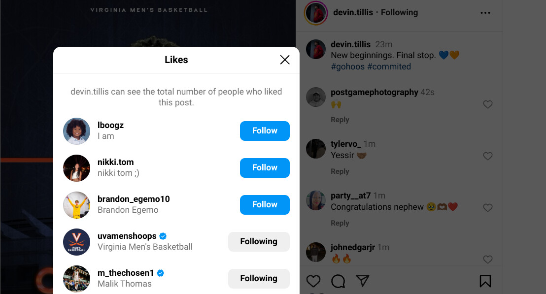Viewport: 546px width, 294px height.
Task: Open brandon_egemo10 username link
Action: 134,199
